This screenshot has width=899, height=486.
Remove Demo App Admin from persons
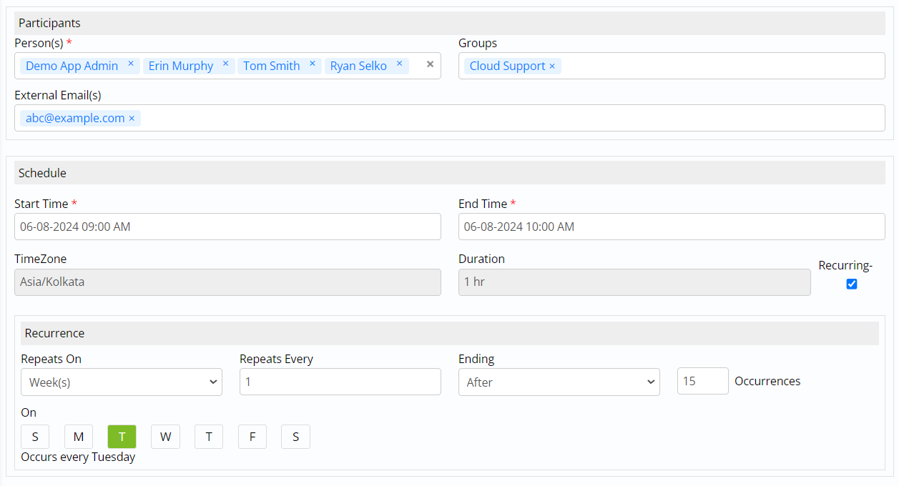click(x=131, y=64)
